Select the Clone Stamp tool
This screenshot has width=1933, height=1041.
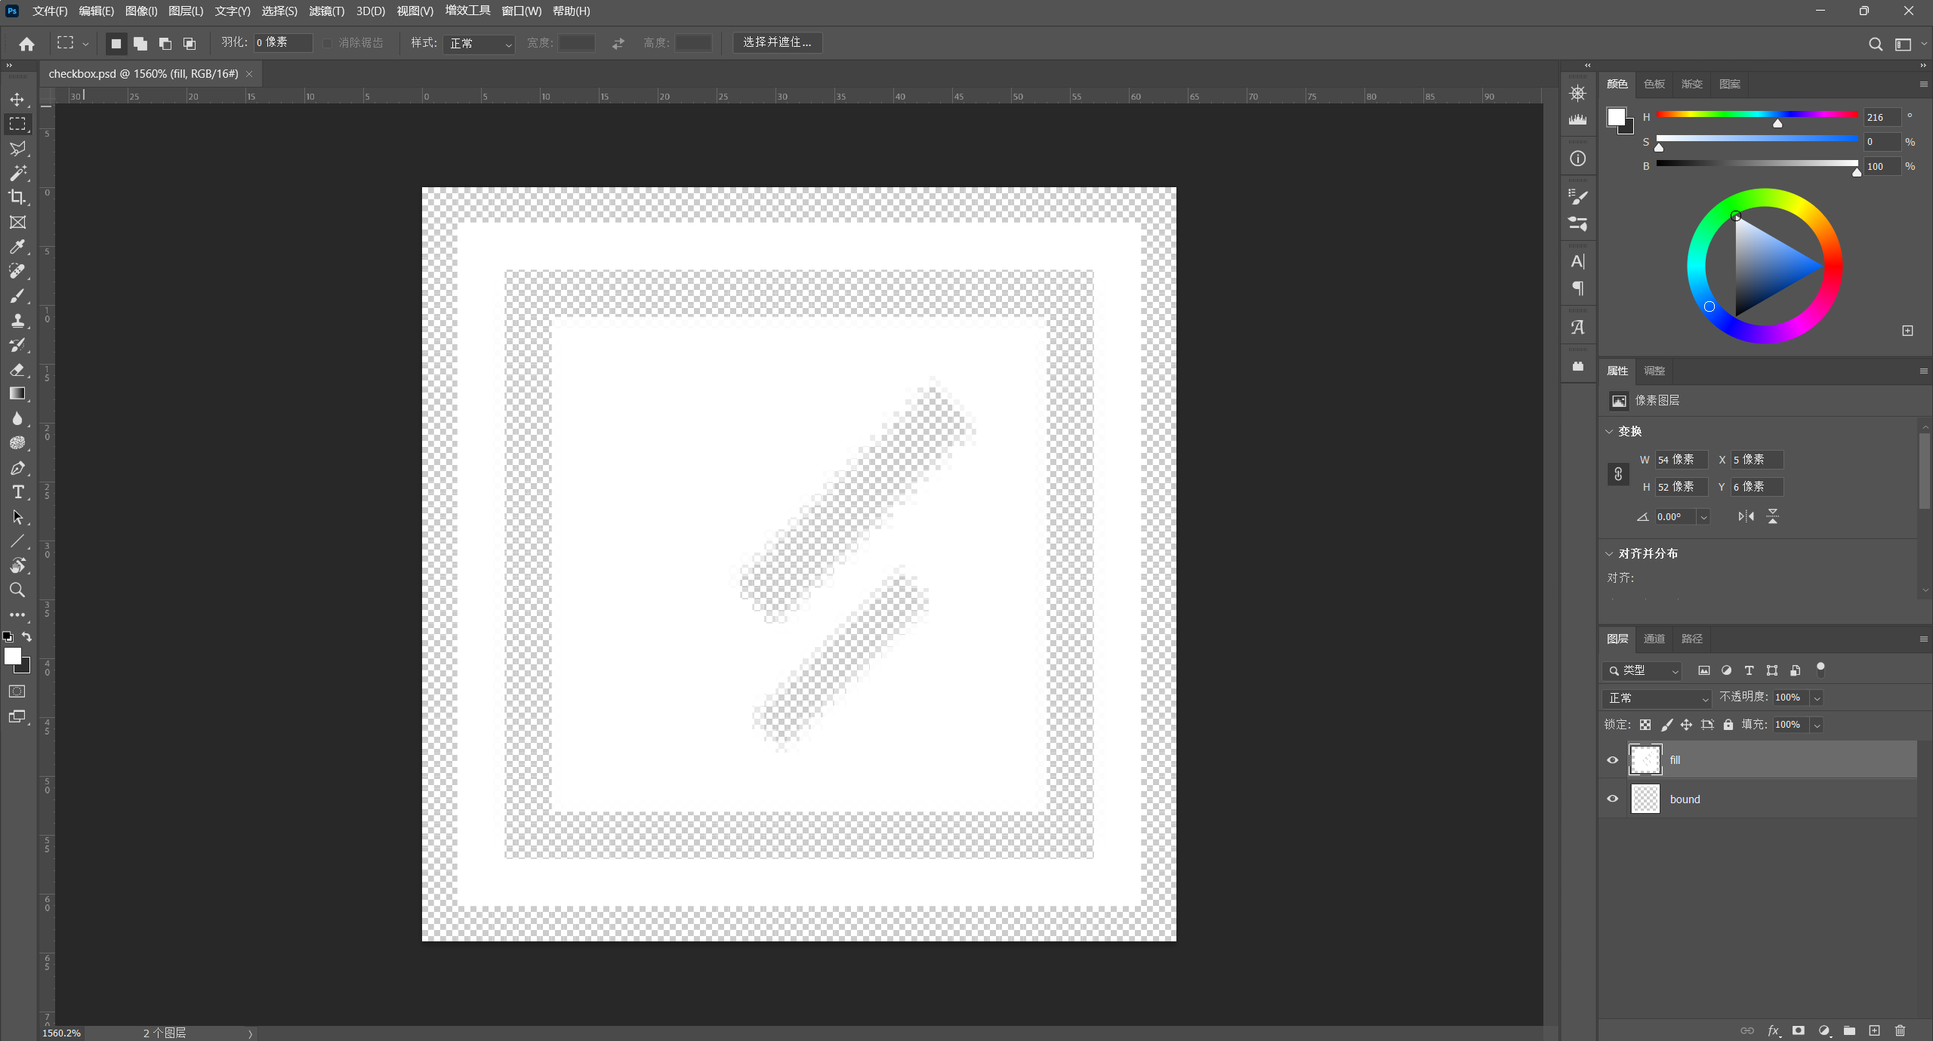[17, 320]
